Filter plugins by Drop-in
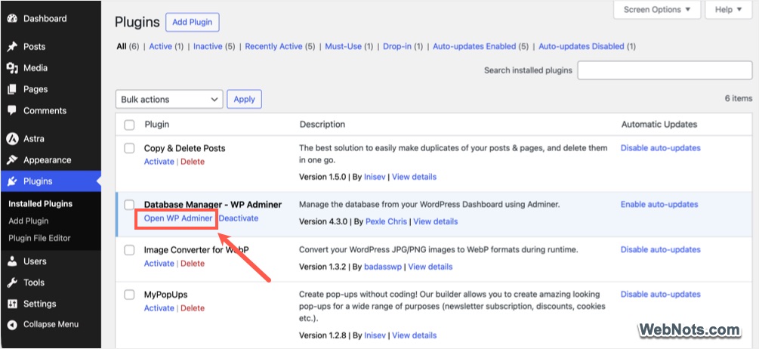Screen dimensions: 759x349 tap(397, 47)
